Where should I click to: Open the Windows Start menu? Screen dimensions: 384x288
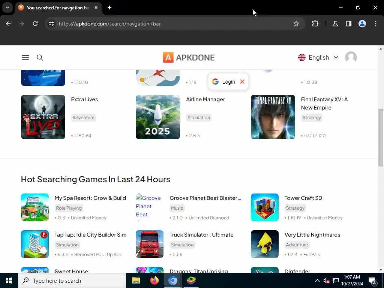click(9, 280)
